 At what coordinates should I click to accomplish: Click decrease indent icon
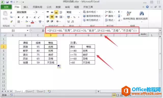[x=48, y=21]
